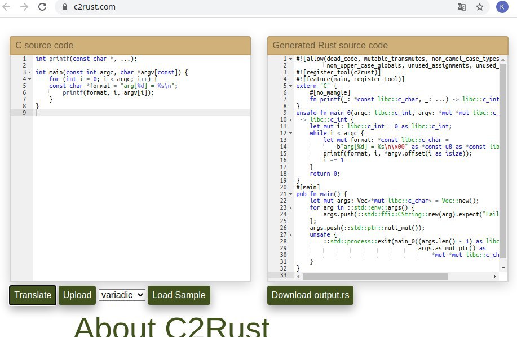Bookmark this page with star
This screenshot has height=337, width=517.
(480, 7)
